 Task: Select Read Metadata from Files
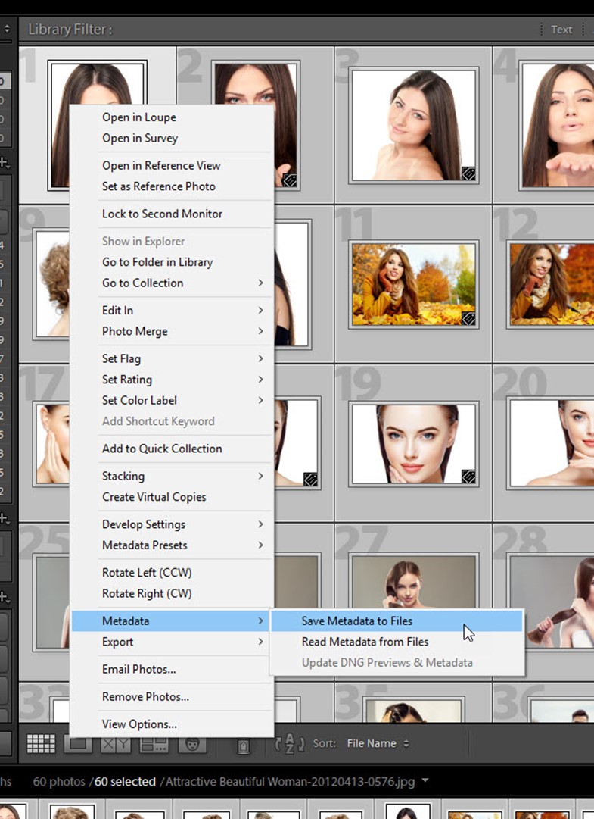coord(365,642)
